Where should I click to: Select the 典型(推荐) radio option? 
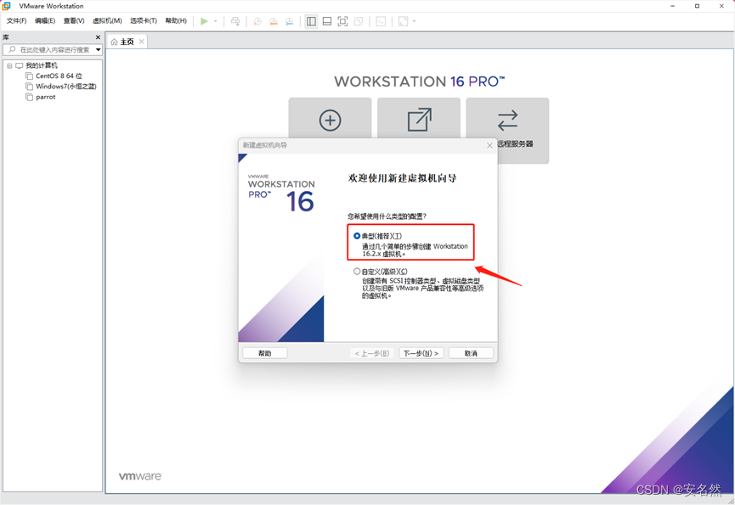tap(357, 236)
